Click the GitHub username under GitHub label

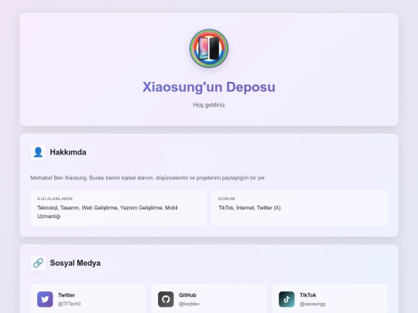click(x=189, y=304)
